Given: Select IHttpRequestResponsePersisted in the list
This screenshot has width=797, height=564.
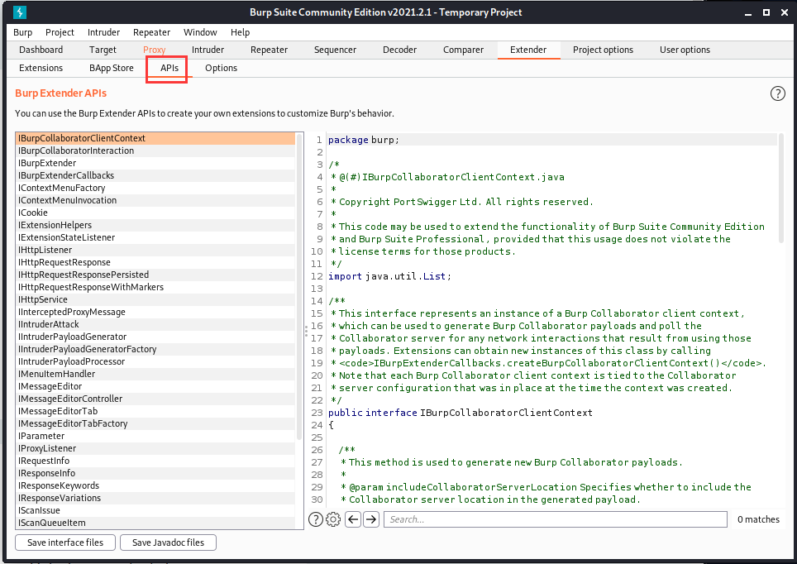Looking at the screenshot, I should pos(155,275).
